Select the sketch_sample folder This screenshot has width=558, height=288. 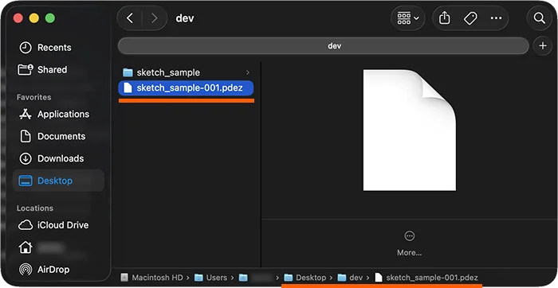pyautogui.click(x=186, y=72)
